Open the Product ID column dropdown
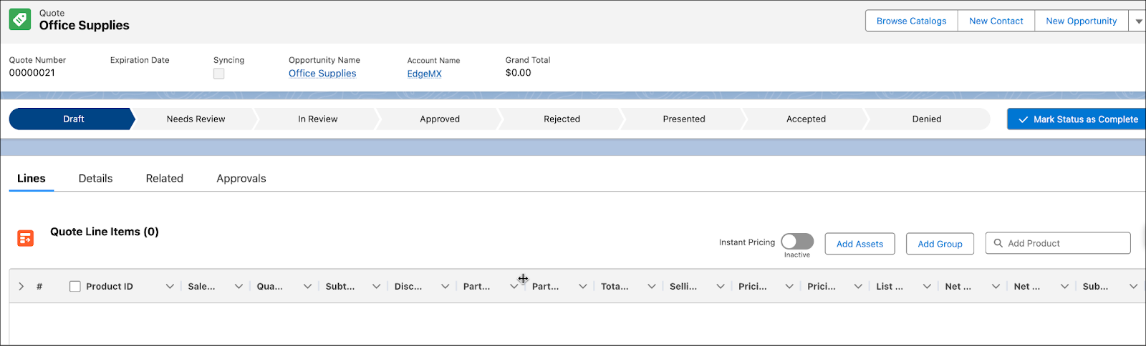The image size is (1146, 346). point(170,287)
